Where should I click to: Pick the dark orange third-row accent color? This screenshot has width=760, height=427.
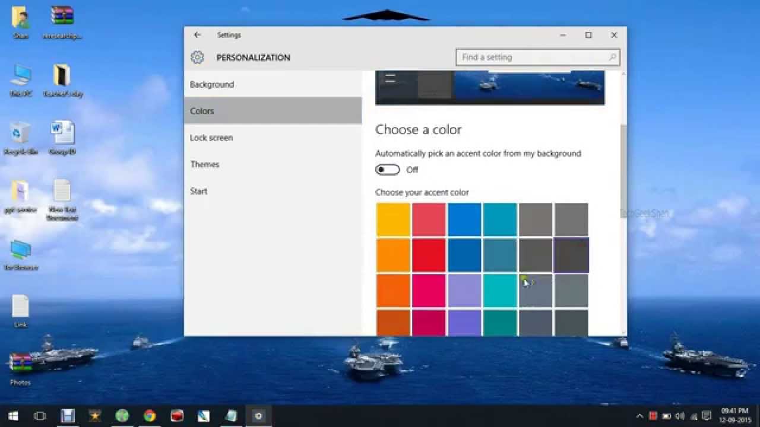point(393,291)
